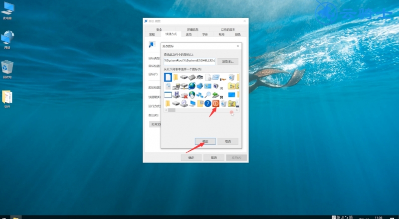Select the networked blue computers icon
The height and width of the screenshot is (219, 399).
pyautogui.click(x=200, y=95)
